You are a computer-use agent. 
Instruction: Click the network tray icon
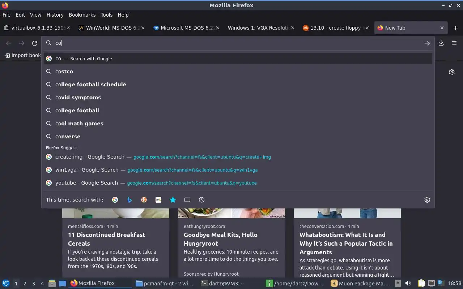pos(431,284)
